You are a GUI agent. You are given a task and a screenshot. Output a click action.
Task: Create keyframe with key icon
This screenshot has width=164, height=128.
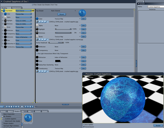click(x=28, y=107)
